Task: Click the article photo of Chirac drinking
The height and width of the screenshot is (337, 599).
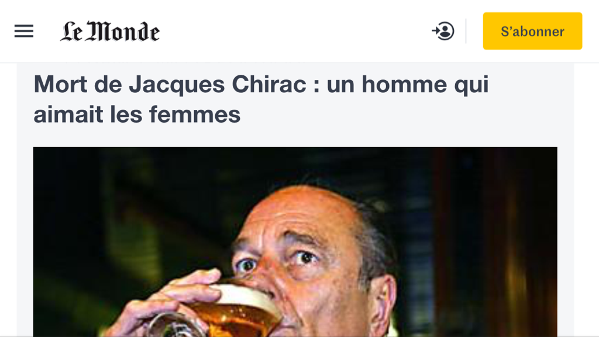Action: pyautogui.click(x=295, y=242)
